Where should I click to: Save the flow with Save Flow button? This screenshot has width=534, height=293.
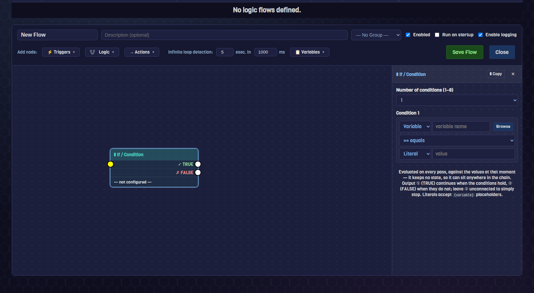[465, 52]
